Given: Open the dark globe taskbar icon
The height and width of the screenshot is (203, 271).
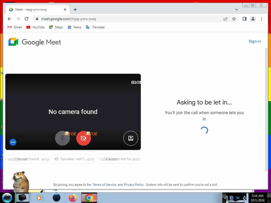Looking at the screenshot, I should [x=57, y=198].
